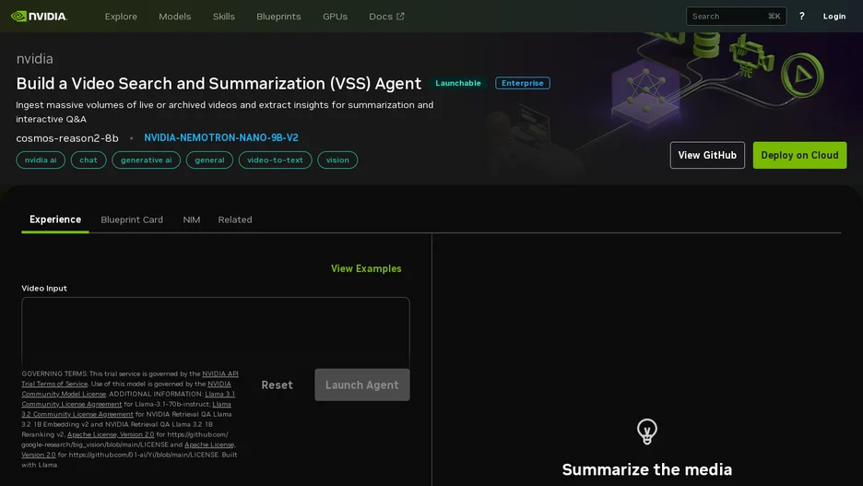
Task: Open the Models menu item
Action: tap(174, 17)
